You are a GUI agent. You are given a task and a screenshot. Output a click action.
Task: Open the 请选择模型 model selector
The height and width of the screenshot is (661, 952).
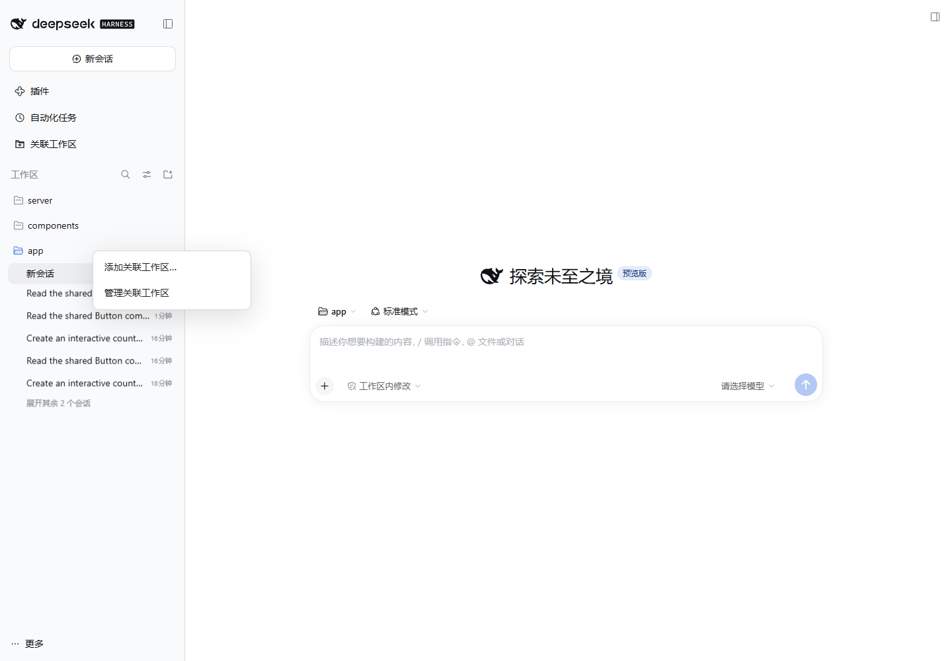click(x=748, y=386)
